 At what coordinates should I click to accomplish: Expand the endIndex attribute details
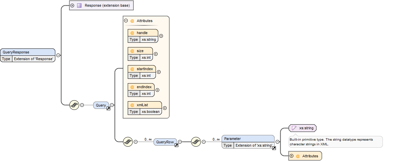pos(158,90)
